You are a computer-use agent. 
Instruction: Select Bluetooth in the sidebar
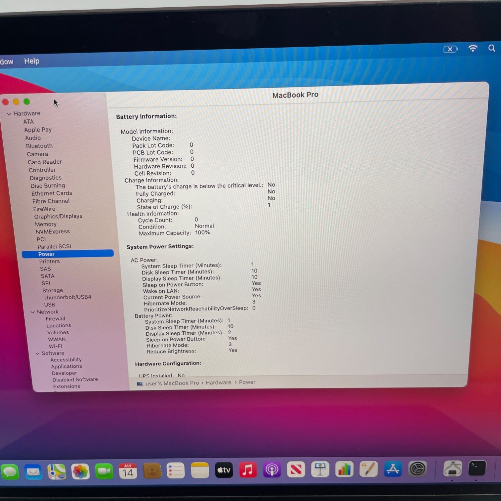tap(39, 146)
